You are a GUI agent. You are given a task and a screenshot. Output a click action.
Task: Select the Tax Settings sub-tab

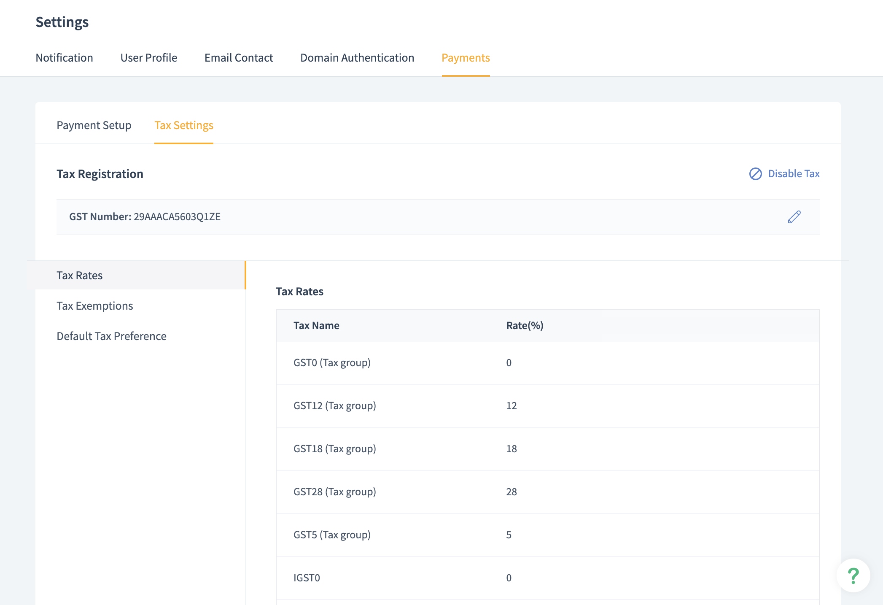183,125
